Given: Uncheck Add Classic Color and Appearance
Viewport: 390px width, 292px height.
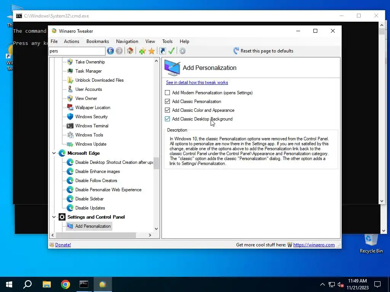Looking at the screenshot, I should click(x=168, y=110).
